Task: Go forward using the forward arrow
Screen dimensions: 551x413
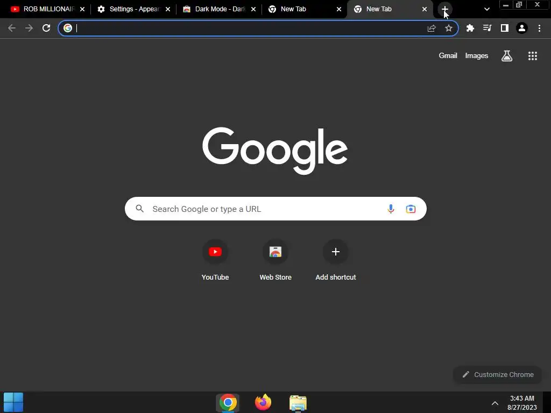Action: [x=29, y=28]
